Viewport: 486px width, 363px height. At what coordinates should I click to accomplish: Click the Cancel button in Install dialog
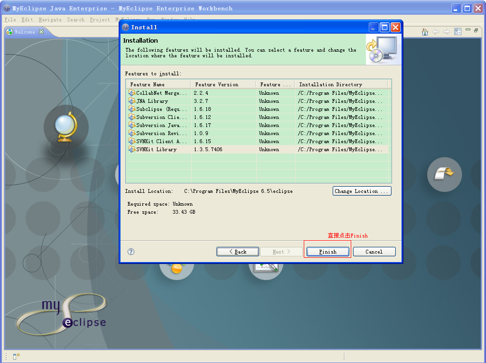(x=374, y=252)
